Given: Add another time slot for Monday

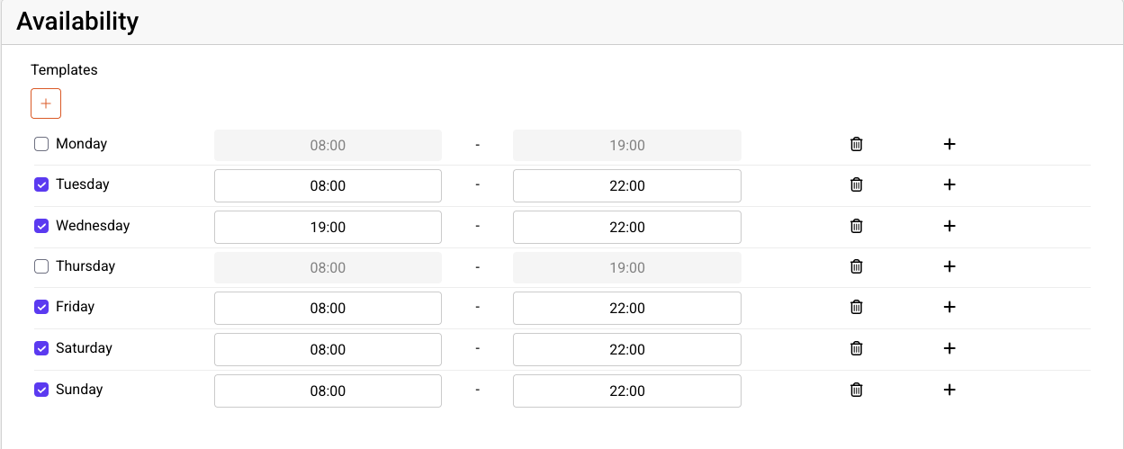Looking at the screenshot, I should (x=949, y=144).
